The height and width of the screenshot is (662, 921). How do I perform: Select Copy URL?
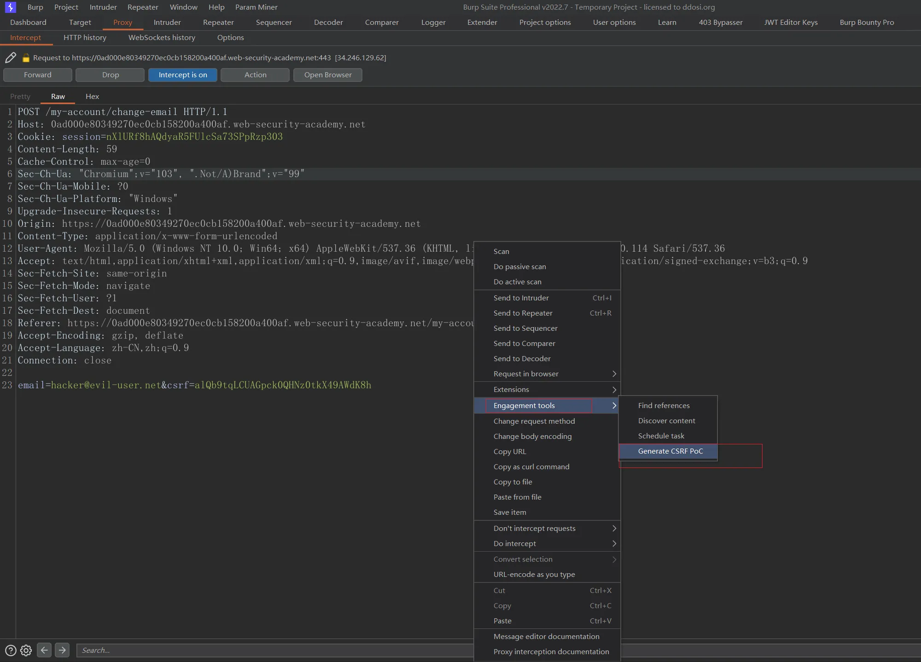pos(547,451)
